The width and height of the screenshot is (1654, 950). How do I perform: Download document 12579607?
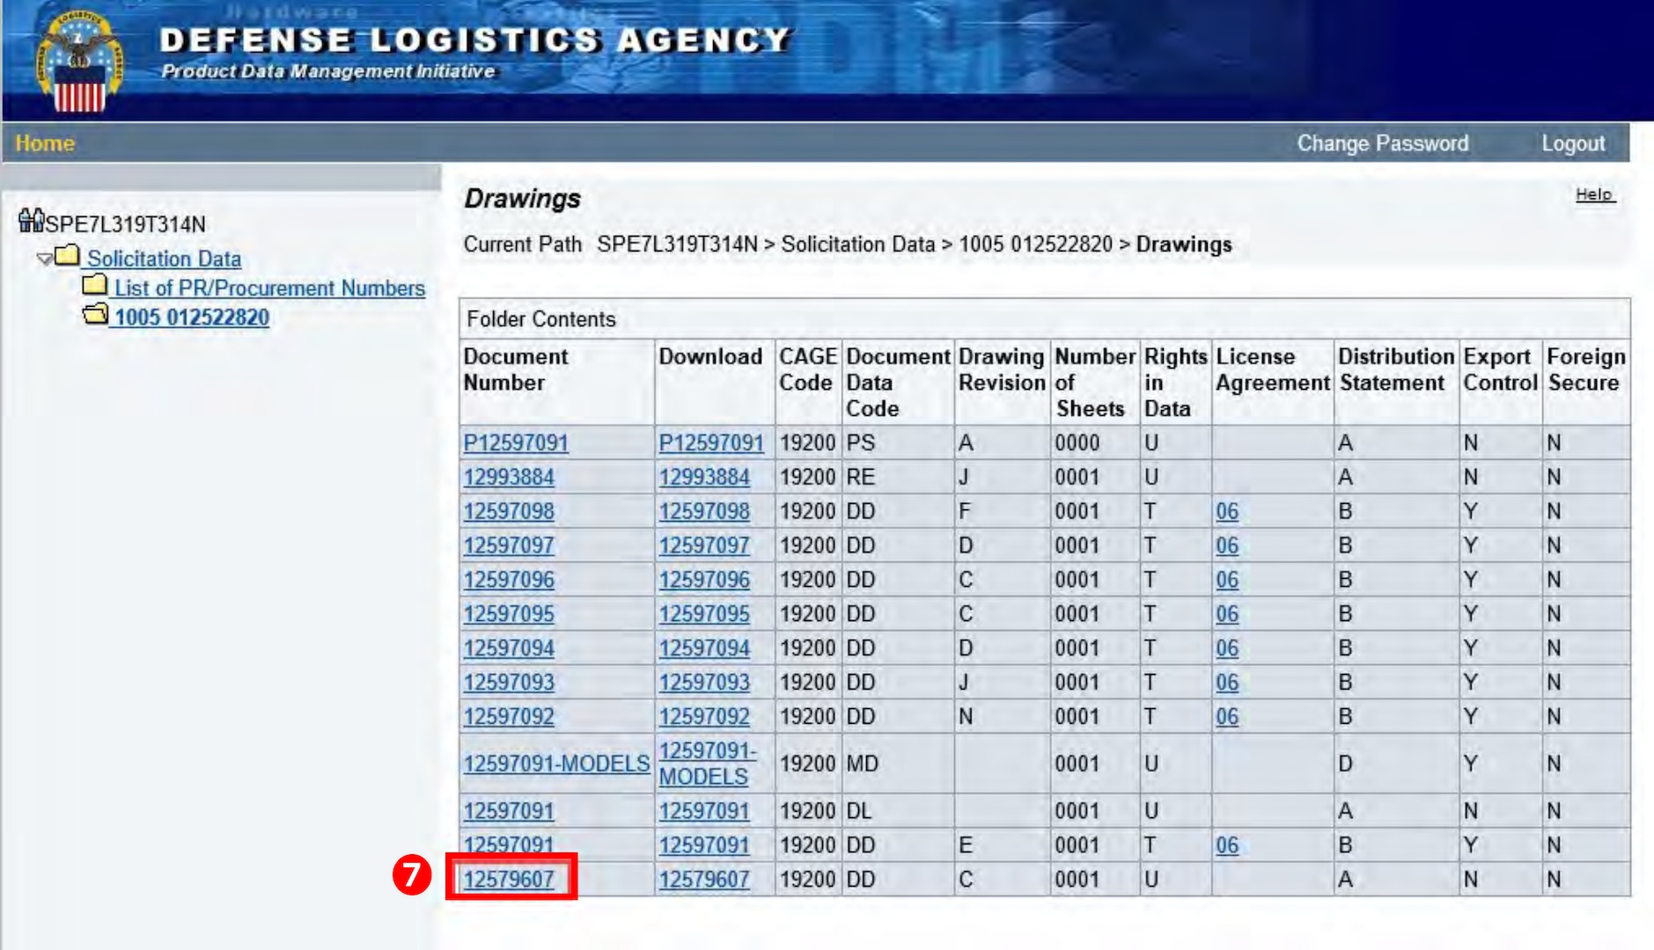click(704, 880)
